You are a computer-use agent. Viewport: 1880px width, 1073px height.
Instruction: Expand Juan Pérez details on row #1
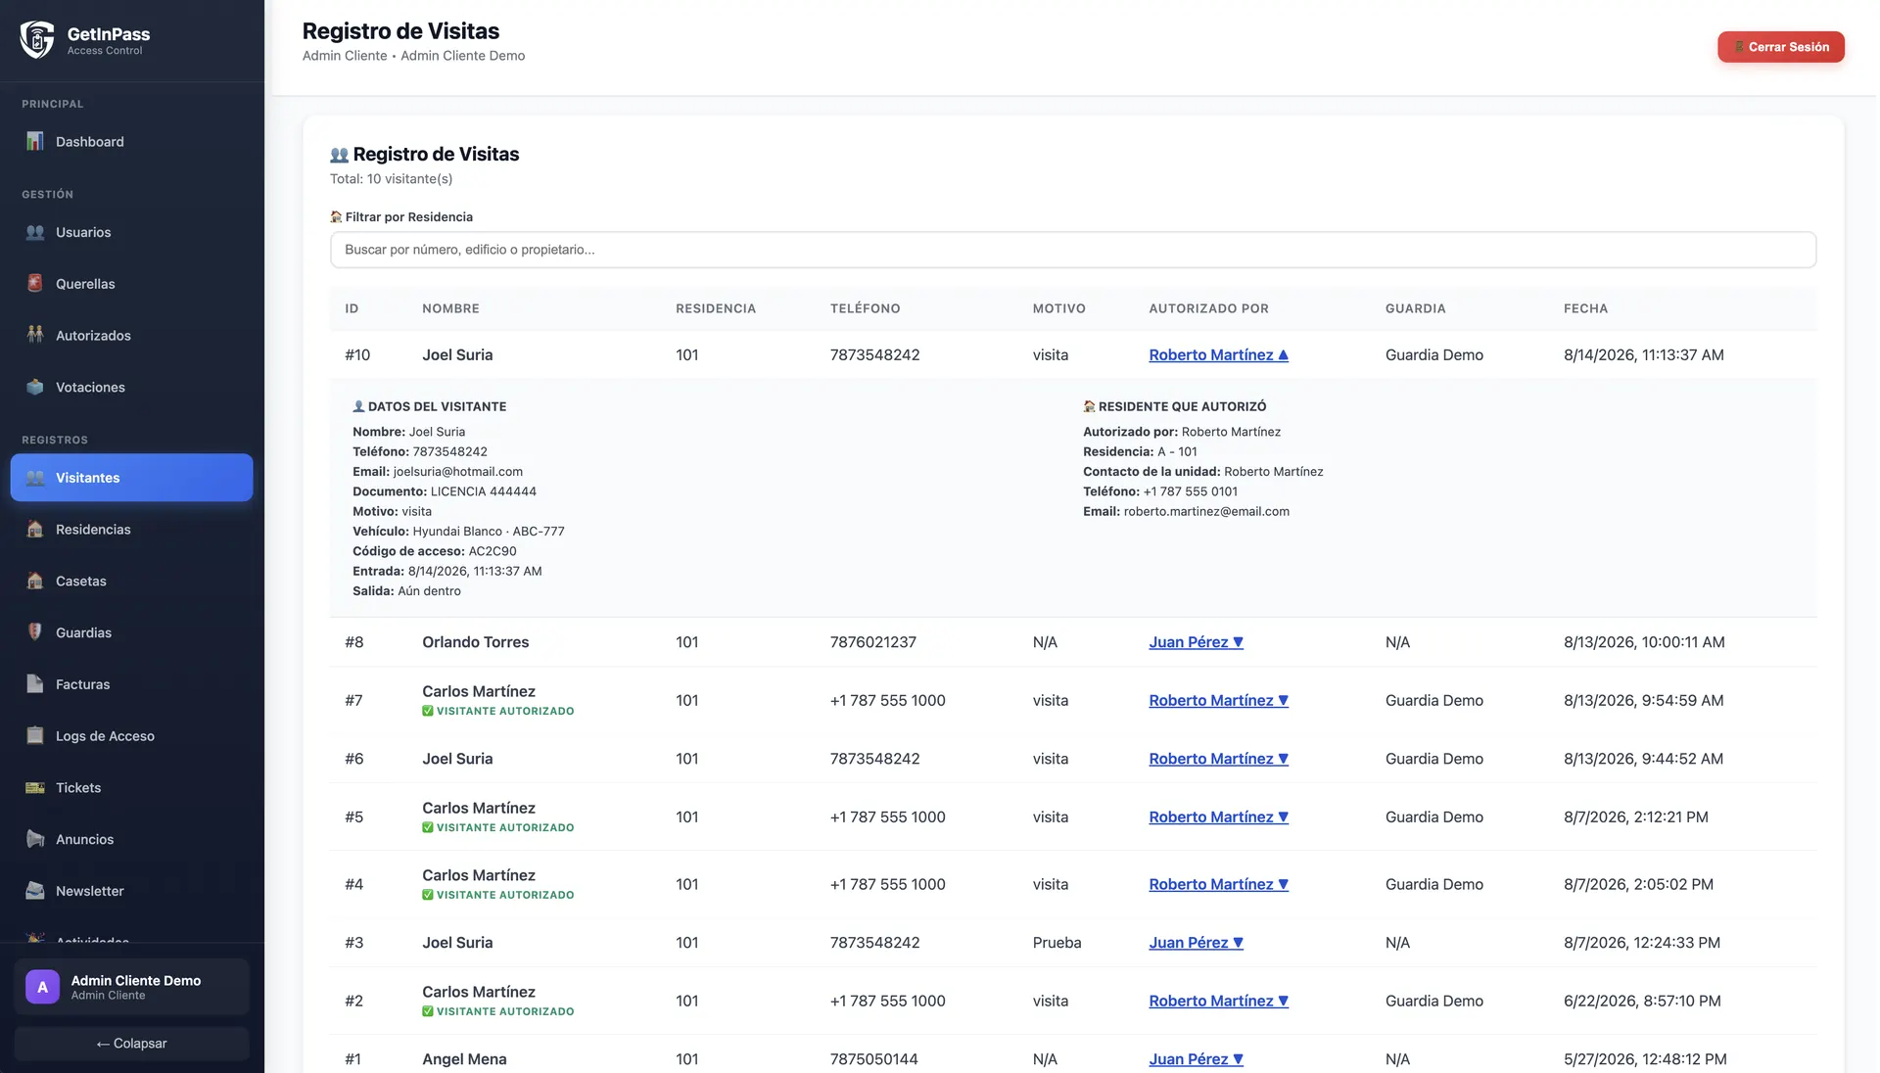(1196, 1059)
